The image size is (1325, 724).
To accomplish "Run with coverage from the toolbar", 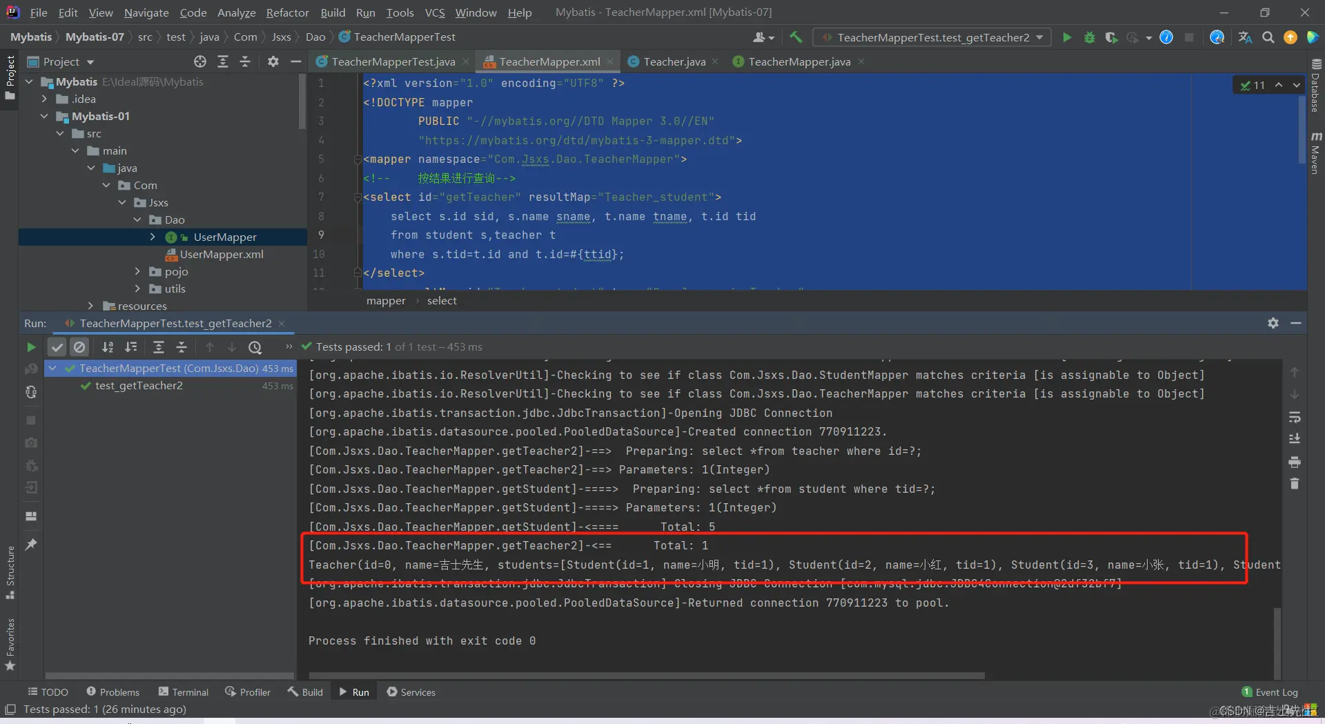I will tap(1111, 37).
